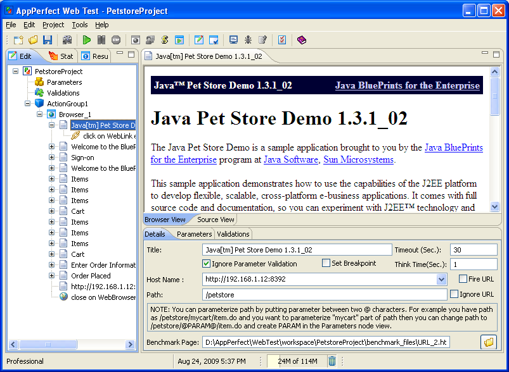Follow the Sun Microsystems link

click(x=358, y=159)
